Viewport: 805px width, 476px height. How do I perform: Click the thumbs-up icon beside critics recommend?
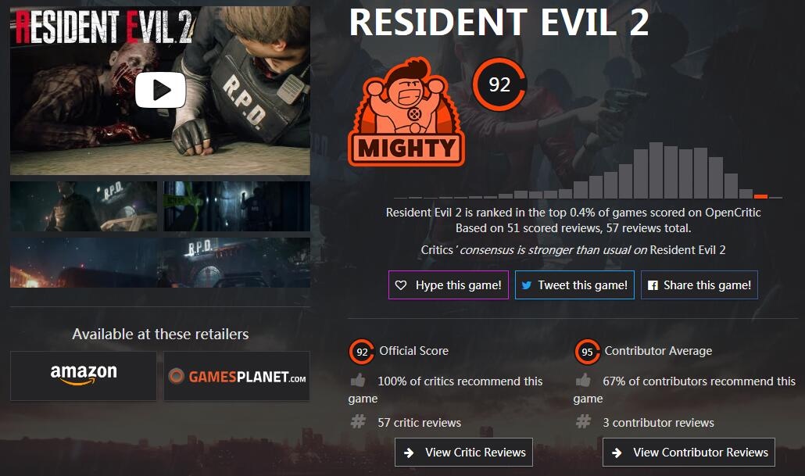358,381
